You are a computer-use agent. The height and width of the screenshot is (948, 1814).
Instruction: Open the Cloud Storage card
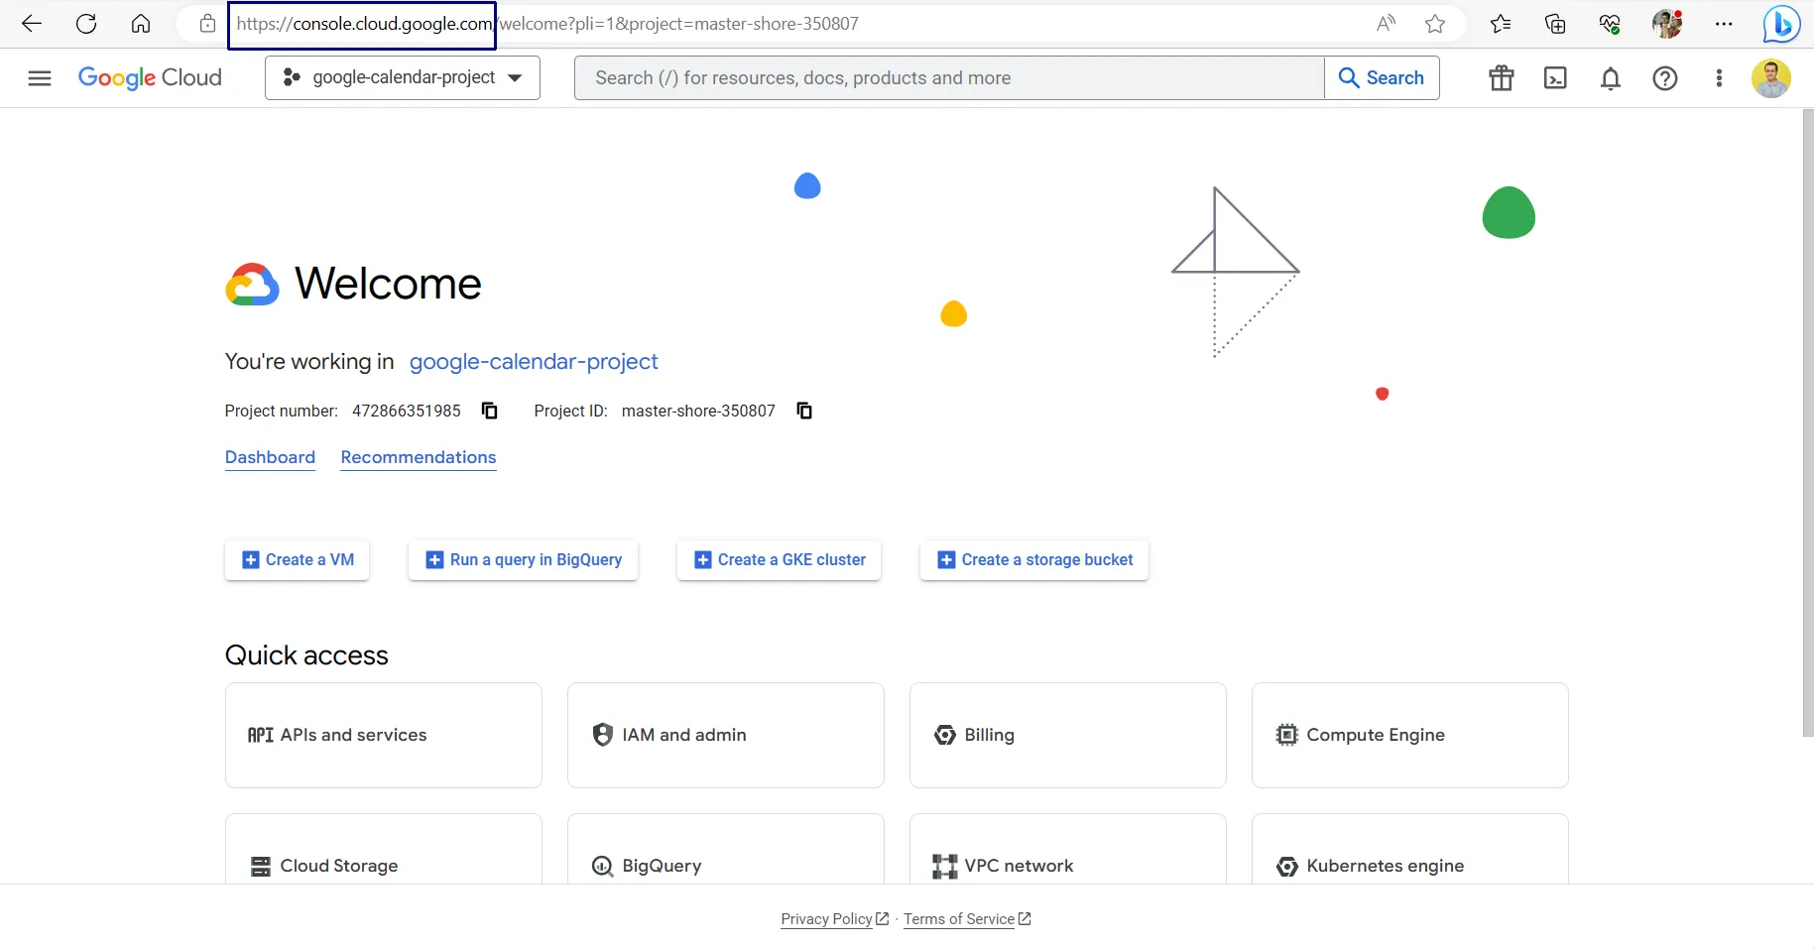tap(384, 850)
